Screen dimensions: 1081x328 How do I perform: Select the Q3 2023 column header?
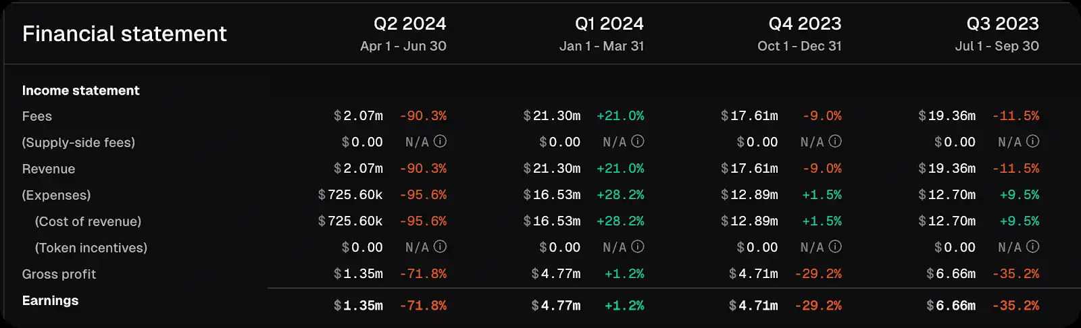[x=1003, y=24]
